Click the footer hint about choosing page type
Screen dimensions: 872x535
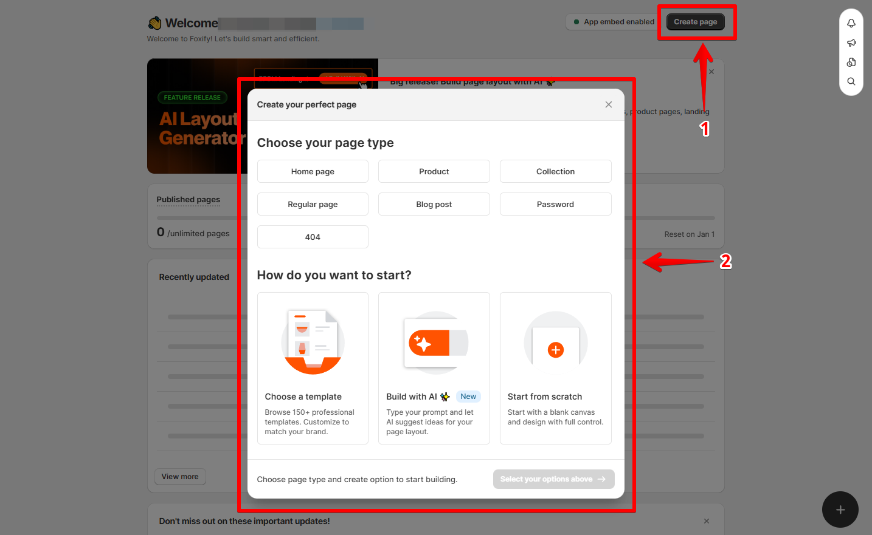coord(357,479)
